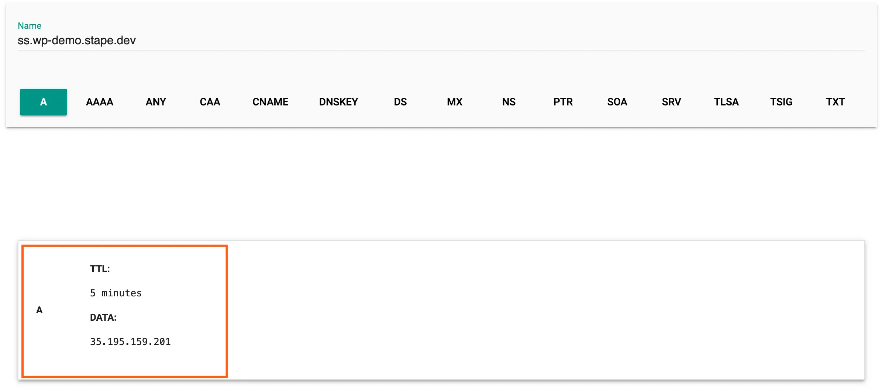Select the CAA record type
The width and height of the screenshot is (882, 390).
pos(210,102)
